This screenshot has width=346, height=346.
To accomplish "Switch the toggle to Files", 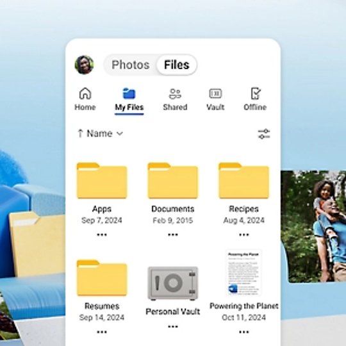I will [x=177, y=65].
